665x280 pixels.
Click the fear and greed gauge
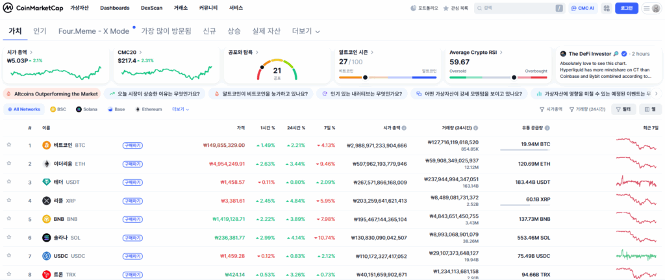click(x=277, y=69)
